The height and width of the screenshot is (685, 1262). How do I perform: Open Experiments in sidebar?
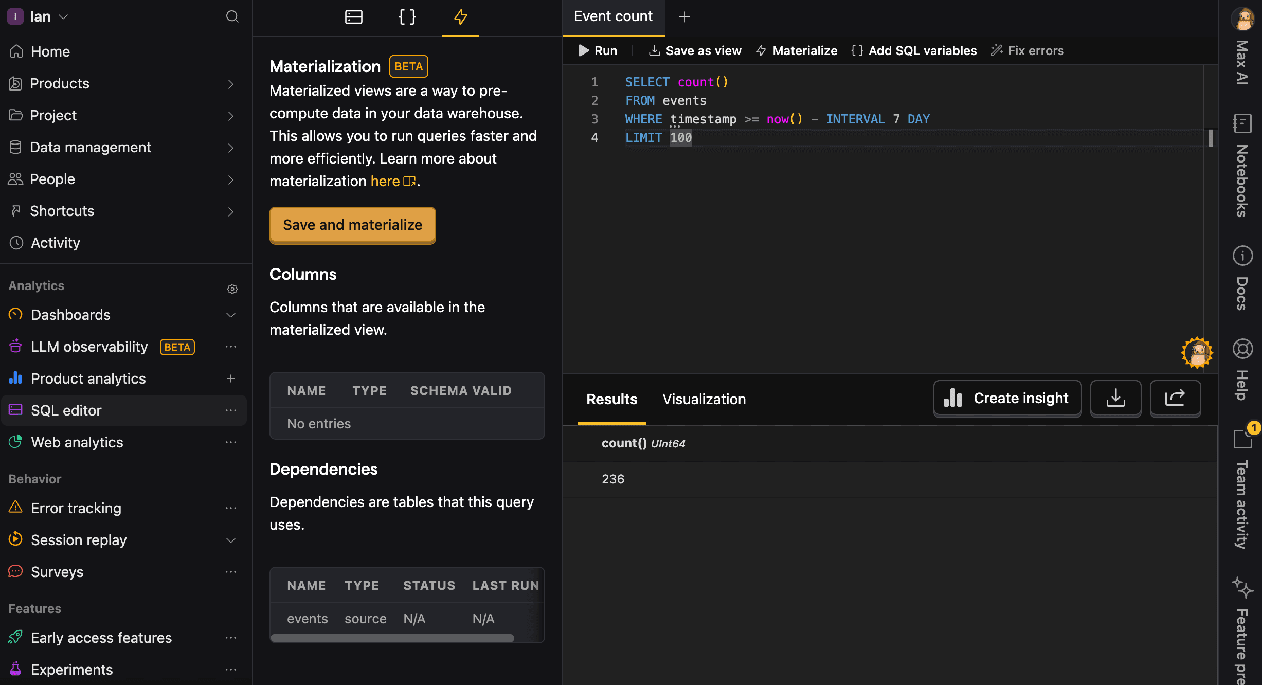tap(71, 670)
